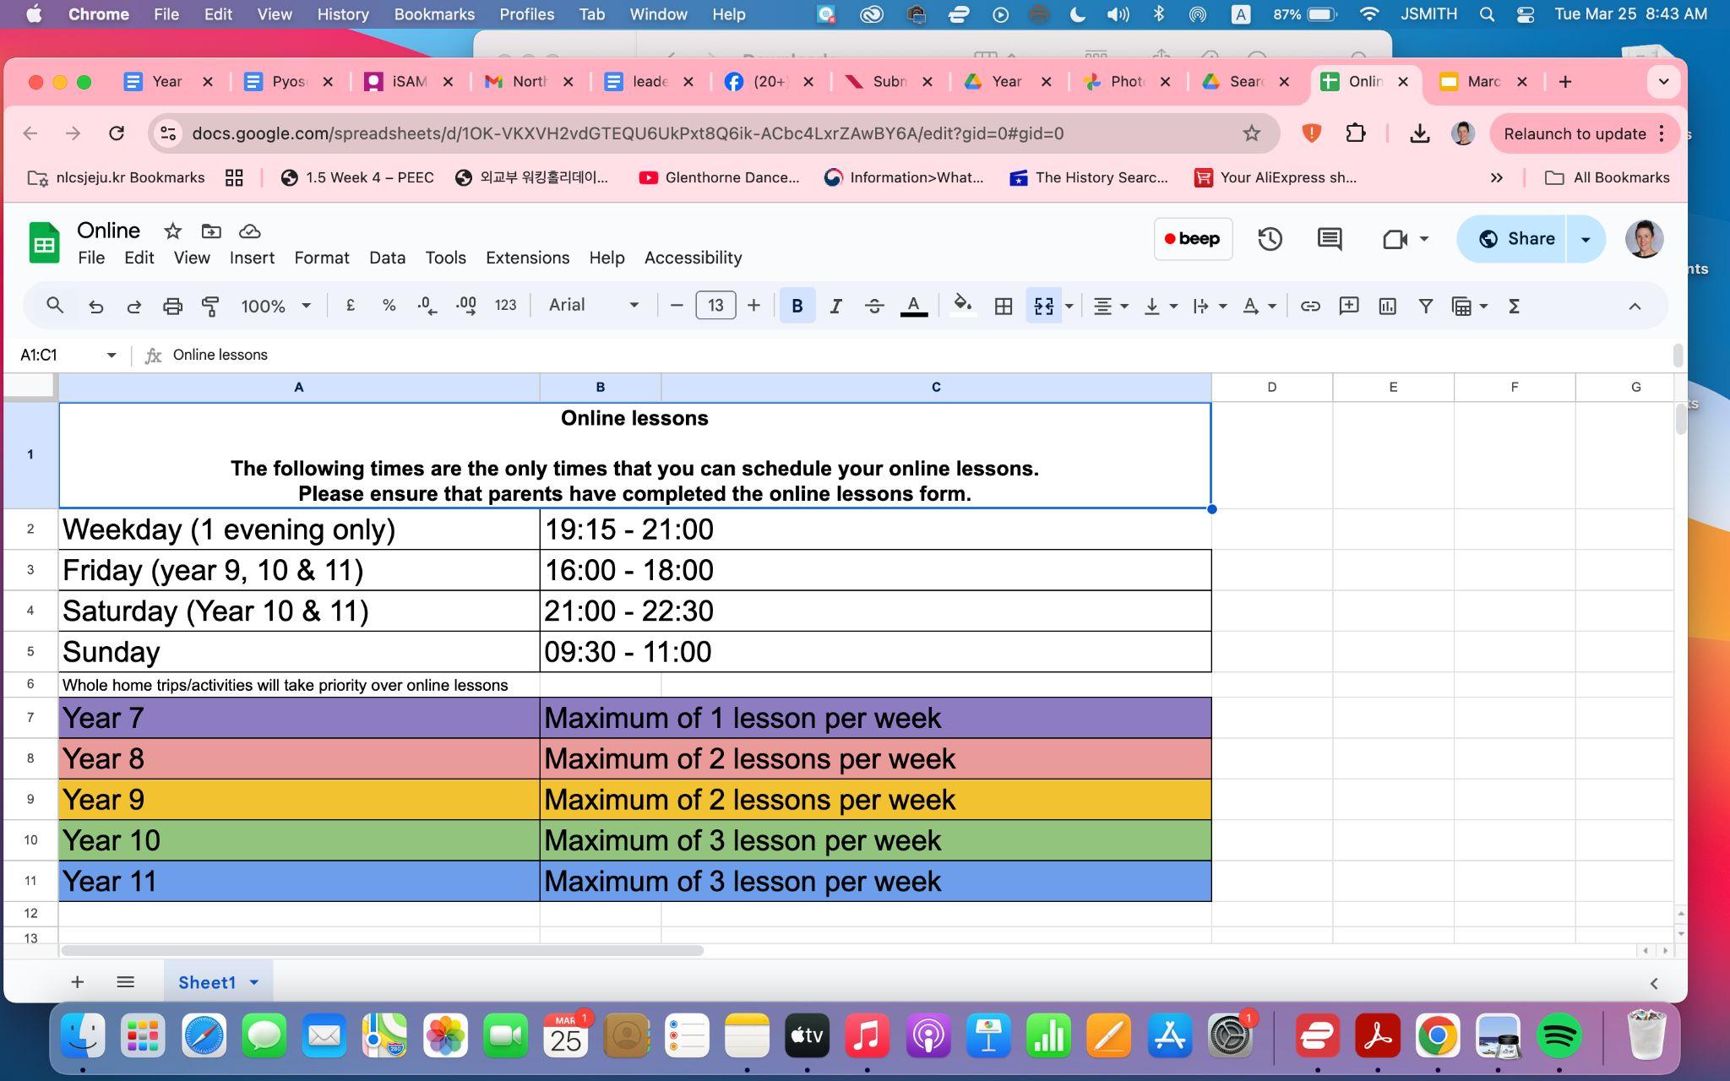This screenshot has width=1730, height=1081.
Task: Click the insert link icon
Action: (1309, 306)
